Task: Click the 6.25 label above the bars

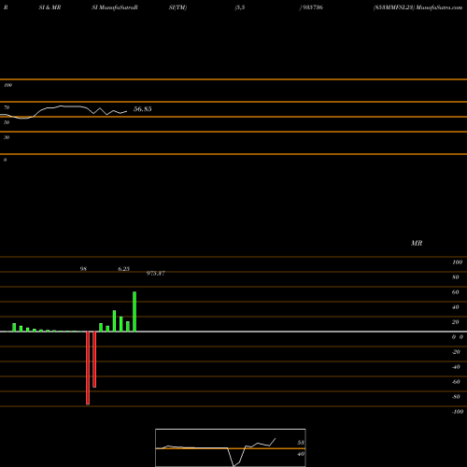Action: click(124, 269)
